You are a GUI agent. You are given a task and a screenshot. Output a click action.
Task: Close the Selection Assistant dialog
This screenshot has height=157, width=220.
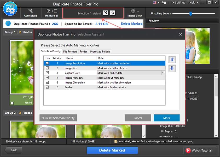pyautogui.click(x=181, y=34)
